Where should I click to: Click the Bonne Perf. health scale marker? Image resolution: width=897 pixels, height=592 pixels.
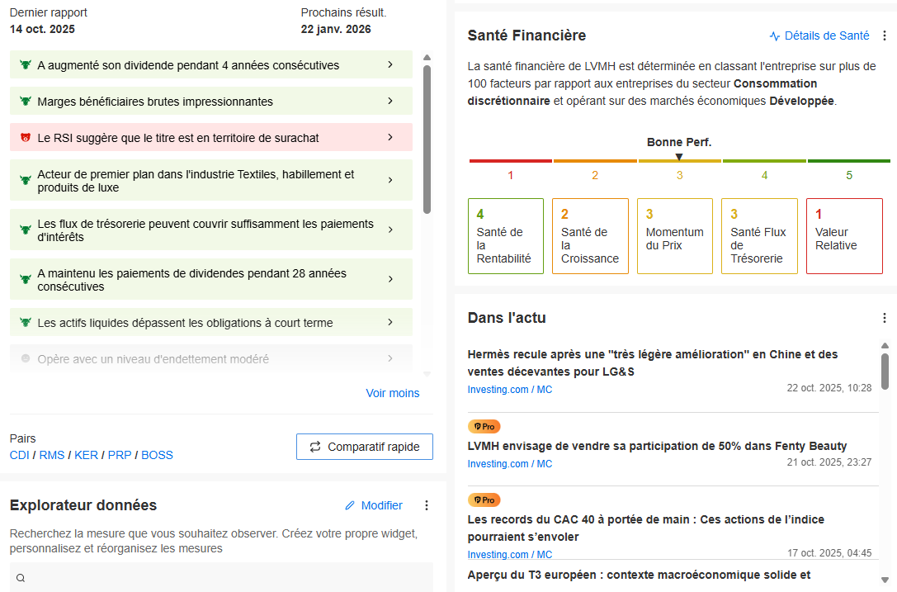tap(678, 157)
